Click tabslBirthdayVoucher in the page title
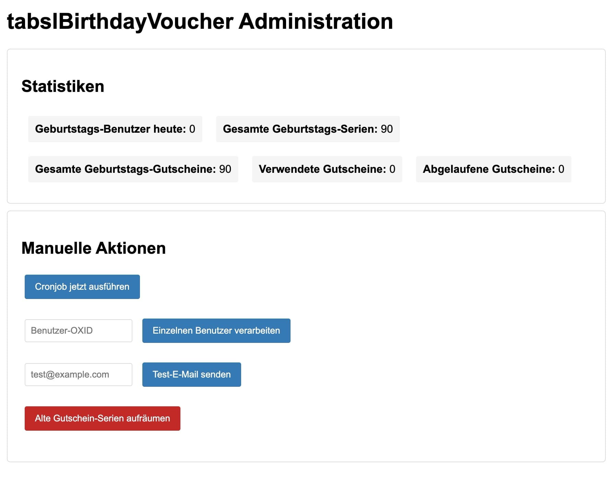The image size is (614, 478). [120, 21]
